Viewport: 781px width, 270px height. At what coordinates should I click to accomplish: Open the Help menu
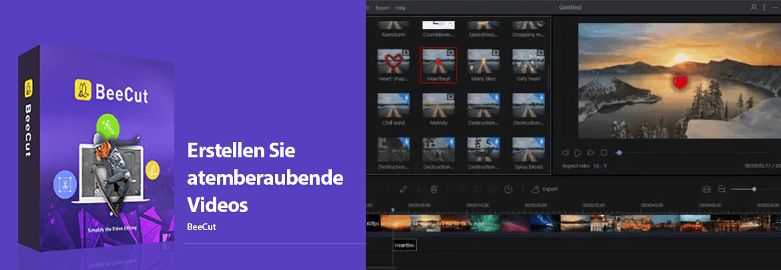(x=401, y=8)
